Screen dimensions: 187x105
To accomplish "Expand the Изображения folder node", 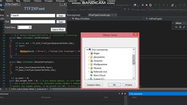I will click(x=89, y=64).
